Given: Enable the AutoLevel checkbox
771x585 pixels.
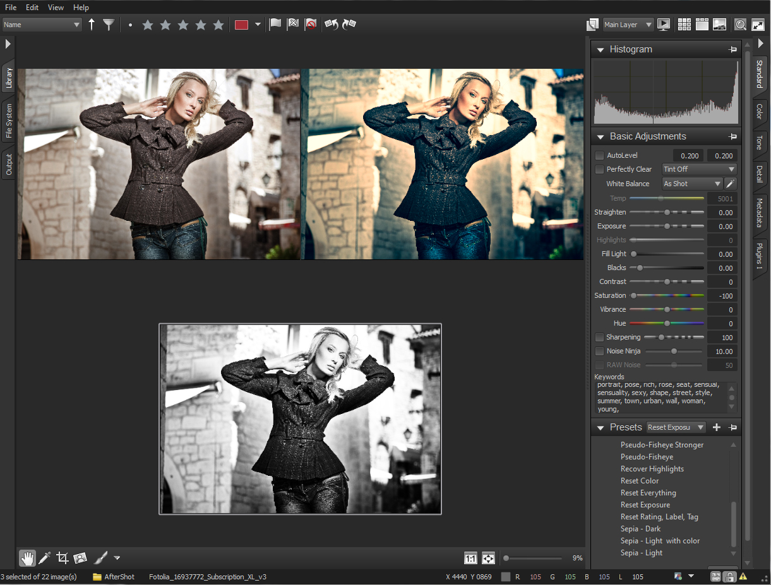Looking at the screenshot, I should (x=600, y=155).
